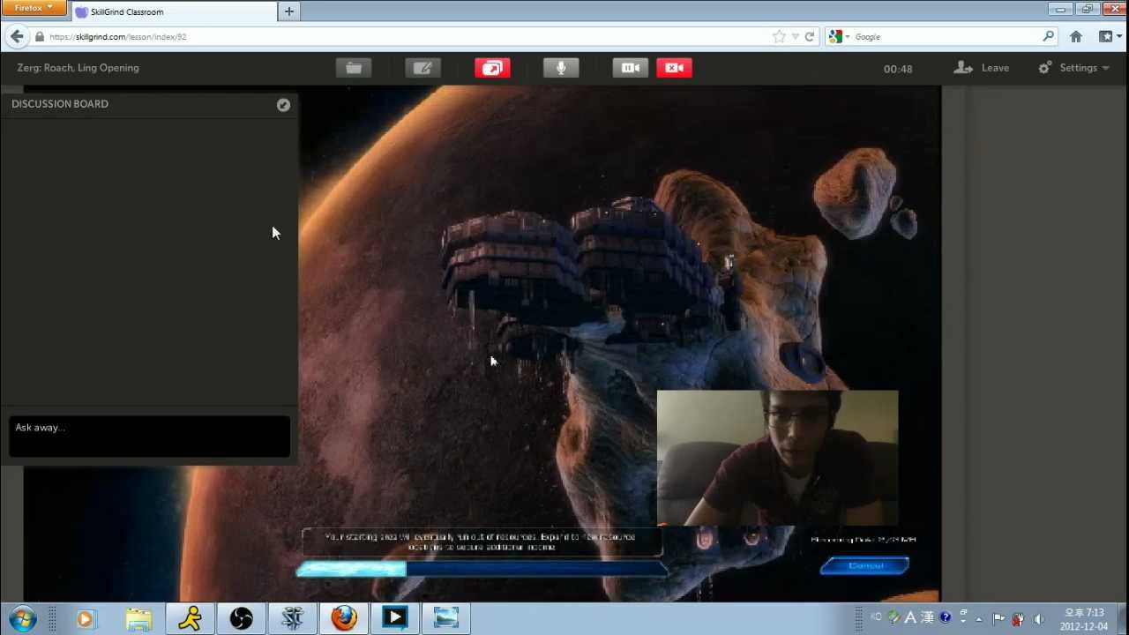This screenshot has width=1129, height=635.
Task: Open AIM running man taskbar icon
Action: pos(190,619)
